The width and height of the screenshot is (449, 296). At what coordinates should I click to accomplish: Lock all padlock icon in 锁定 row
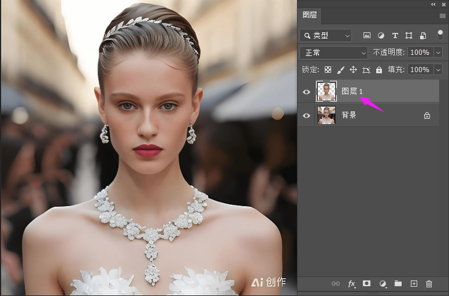379,70
